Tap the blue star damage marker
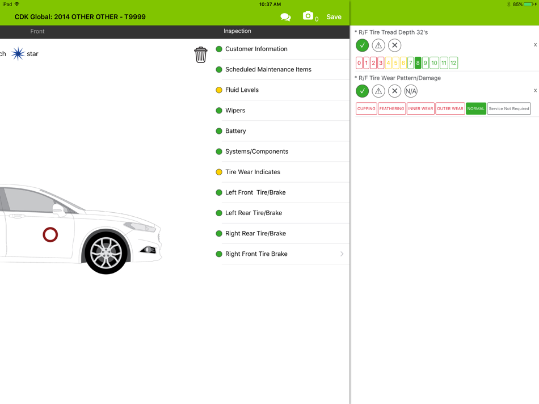The width and height of the screenshot is (539, 404). (x=18, y=54)
